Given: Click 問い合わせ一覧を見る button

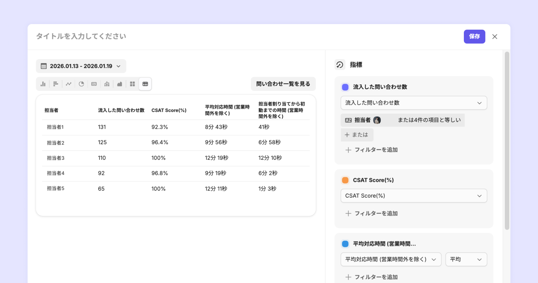Looking at the screenshot, I should tap(283, 84).
